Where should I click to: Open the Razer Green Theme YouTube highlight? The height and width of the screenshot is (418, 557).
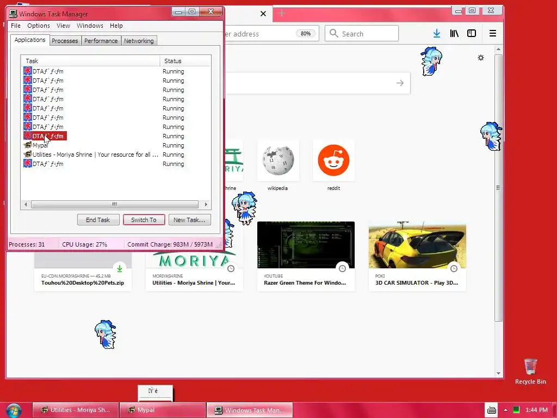(x=306, y=256)
